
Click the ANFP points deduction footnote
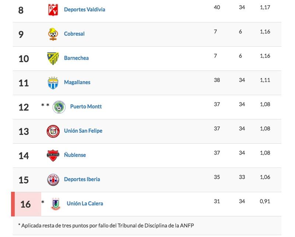pyautogui.click(x=106, y=226)
